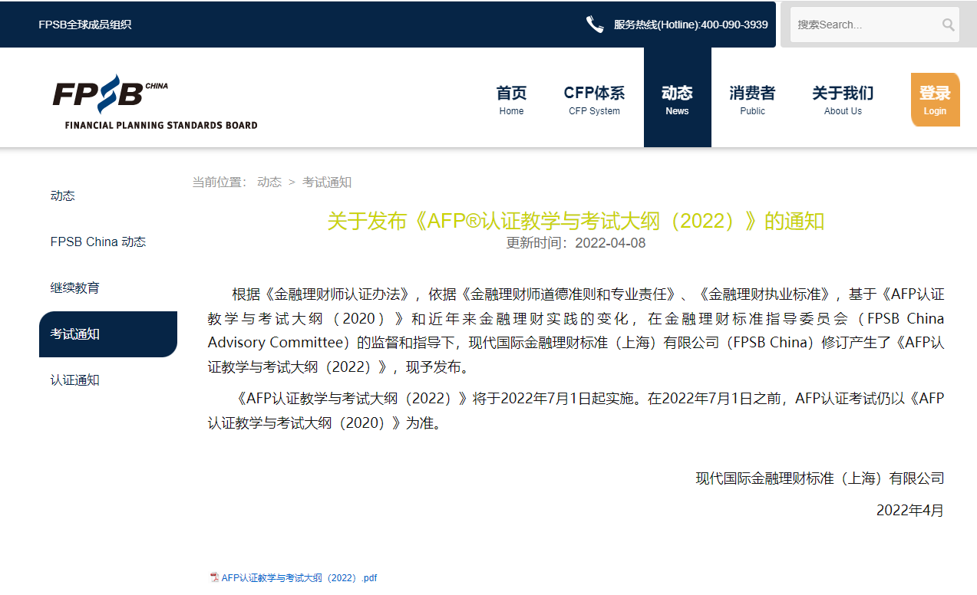
Task: Click 动态 in the breadcrumb
Action: [x=269, y=182]
